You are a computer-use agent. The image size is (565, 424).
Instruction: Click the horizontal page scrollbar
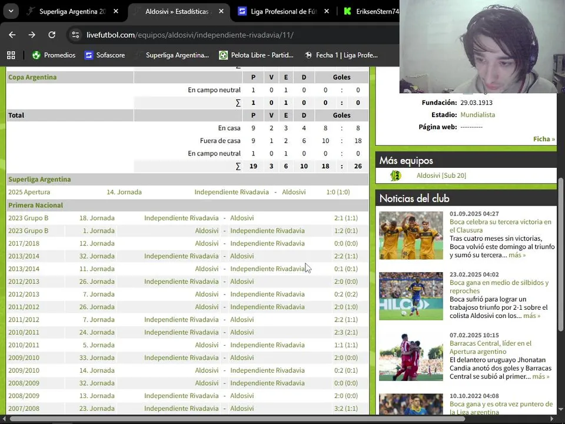pos(238,419)
